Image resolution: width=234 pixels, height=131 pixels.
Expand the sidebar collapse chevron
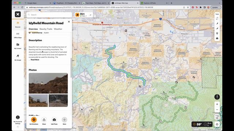pyautogui.click(x=18, y=127)
